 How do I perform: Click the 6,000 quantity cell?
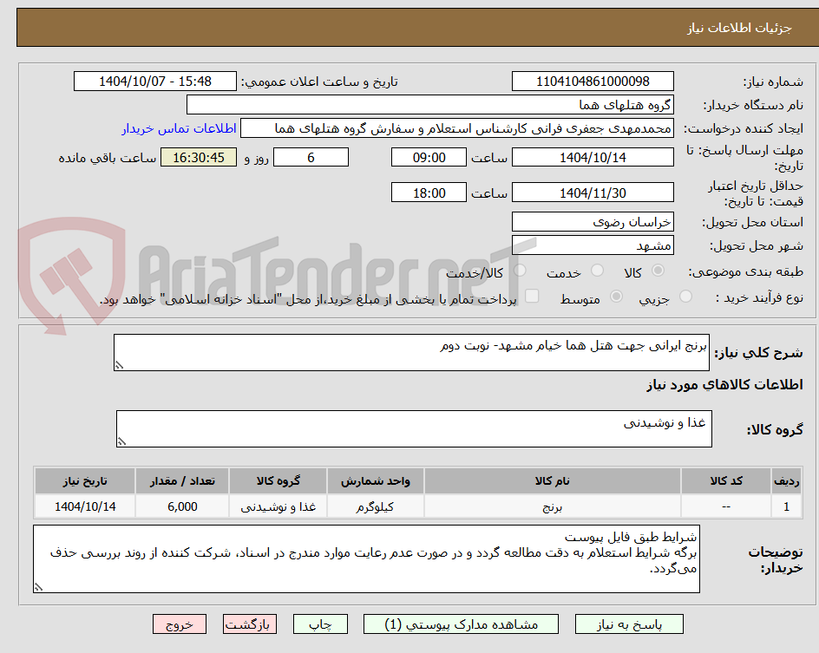[182, 506]
